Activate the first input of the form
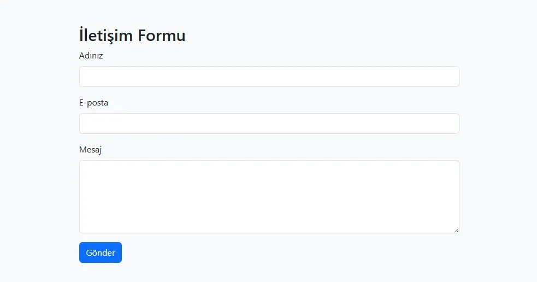 (x=269, y=77)
